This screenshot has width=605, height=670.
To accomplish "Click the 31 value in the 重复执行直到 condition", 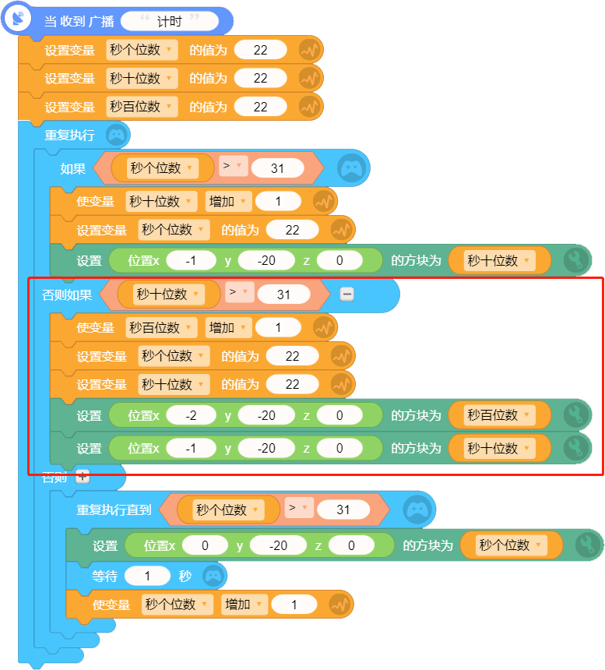I will click(343, 510).
